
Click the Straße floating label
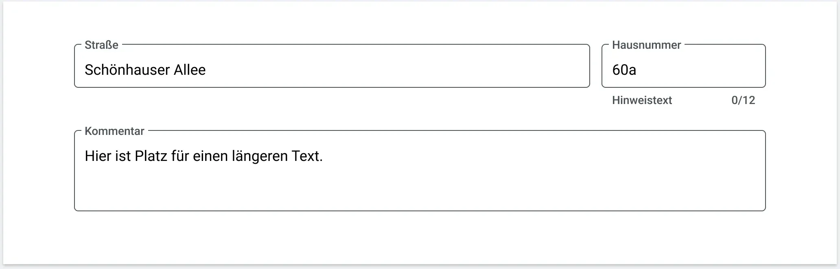pos(101,45)
